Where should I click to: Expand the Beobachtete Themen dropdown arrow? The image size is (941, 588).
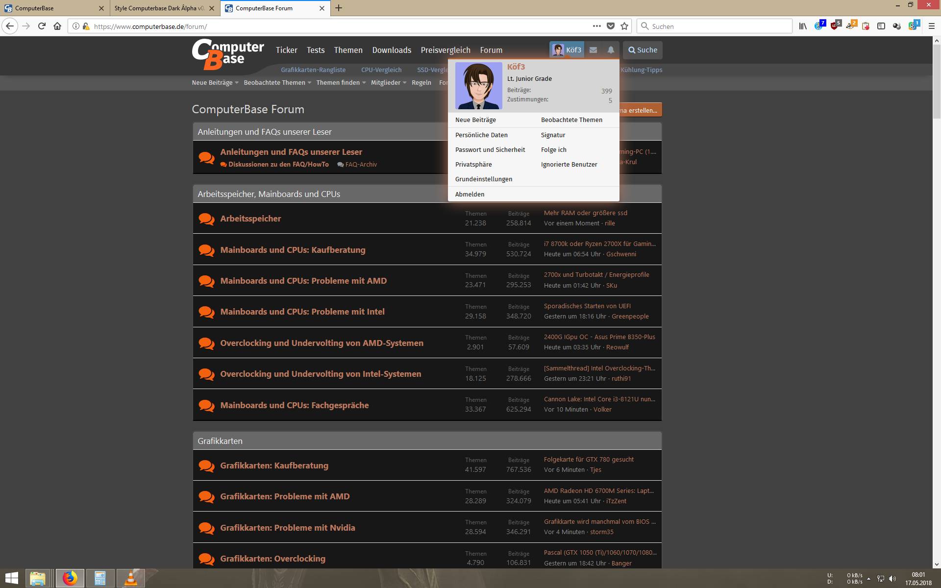tap(309, 83)
